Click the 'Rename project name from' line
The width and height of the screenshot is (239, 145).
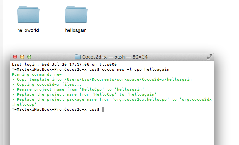coord(78,89)
